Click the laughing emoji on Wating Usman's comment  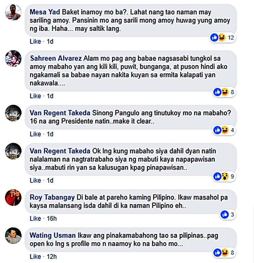coord(225,252)
